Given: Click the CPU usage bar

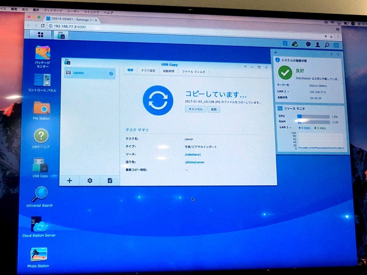Looking at the screenshot, I should (x=313, y=116).
